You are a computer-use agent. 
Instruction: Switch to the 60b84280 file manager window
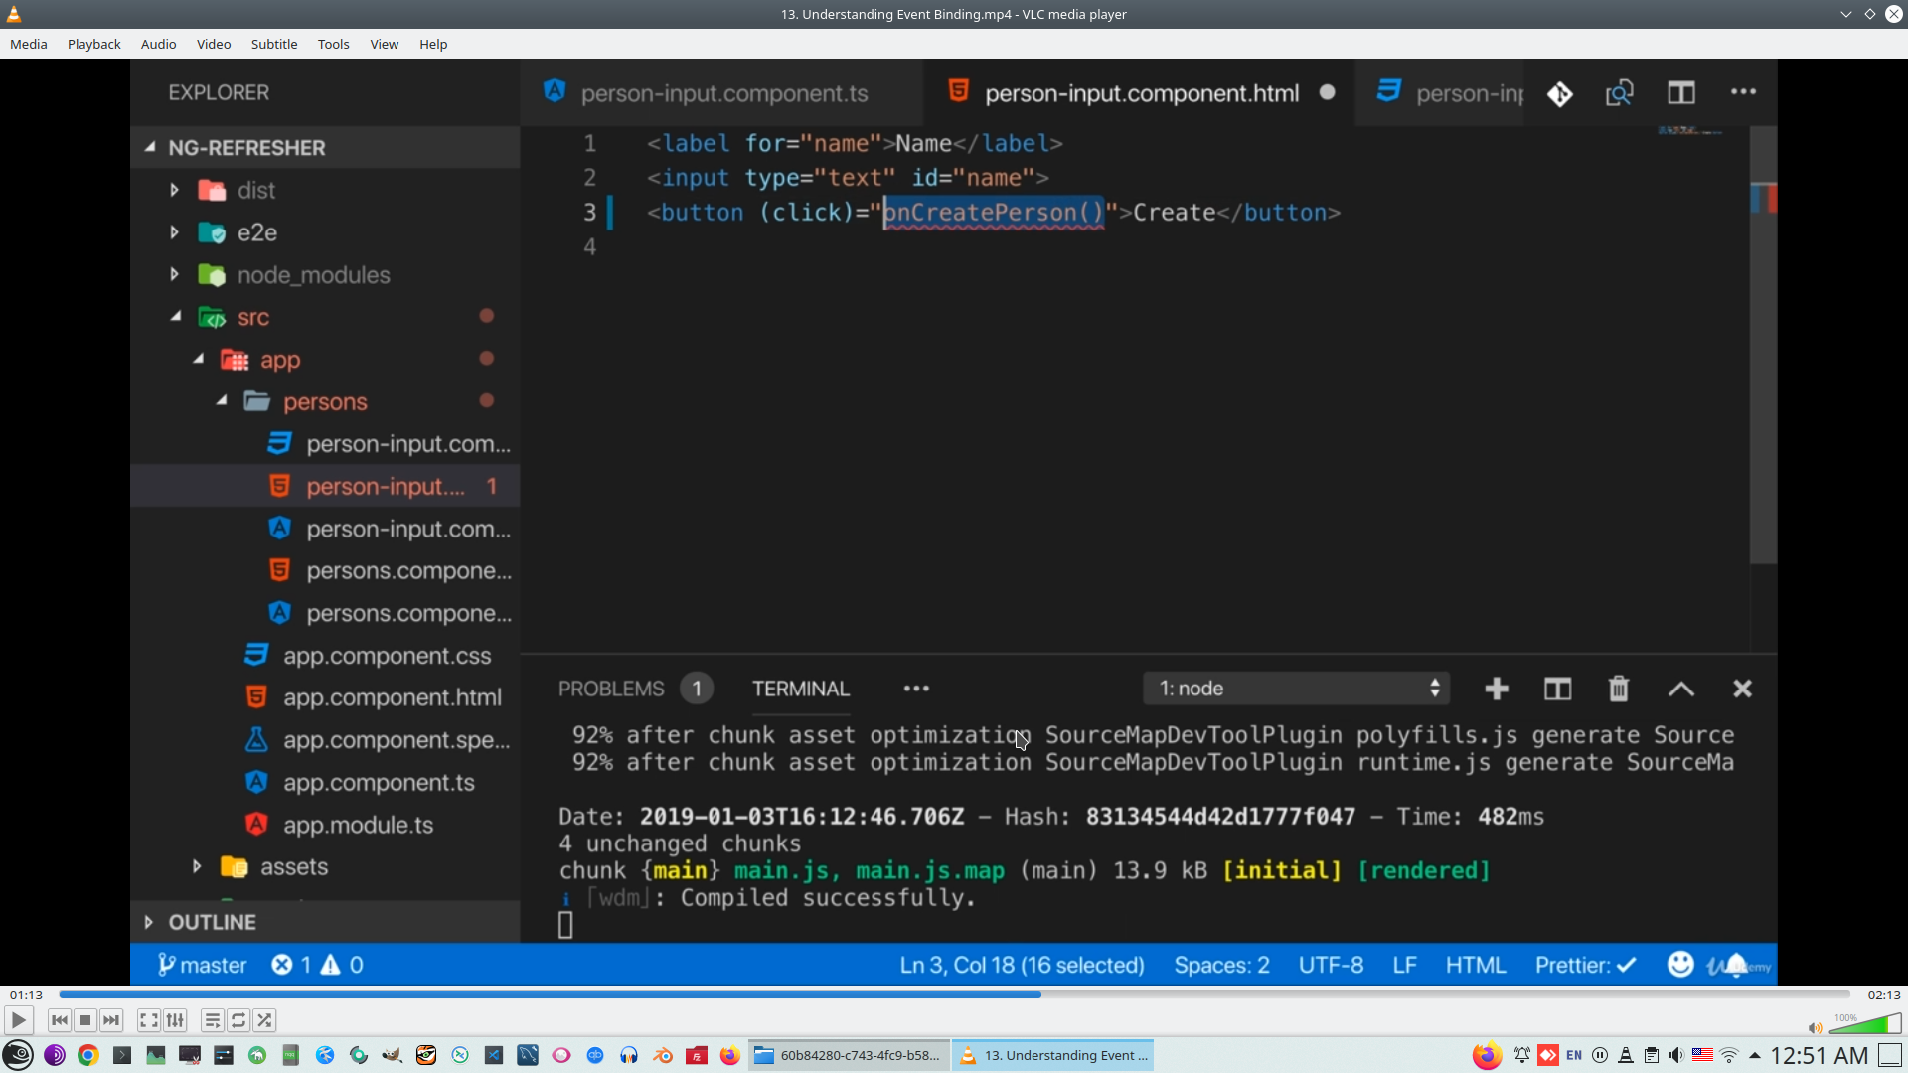pos(850,1055)
